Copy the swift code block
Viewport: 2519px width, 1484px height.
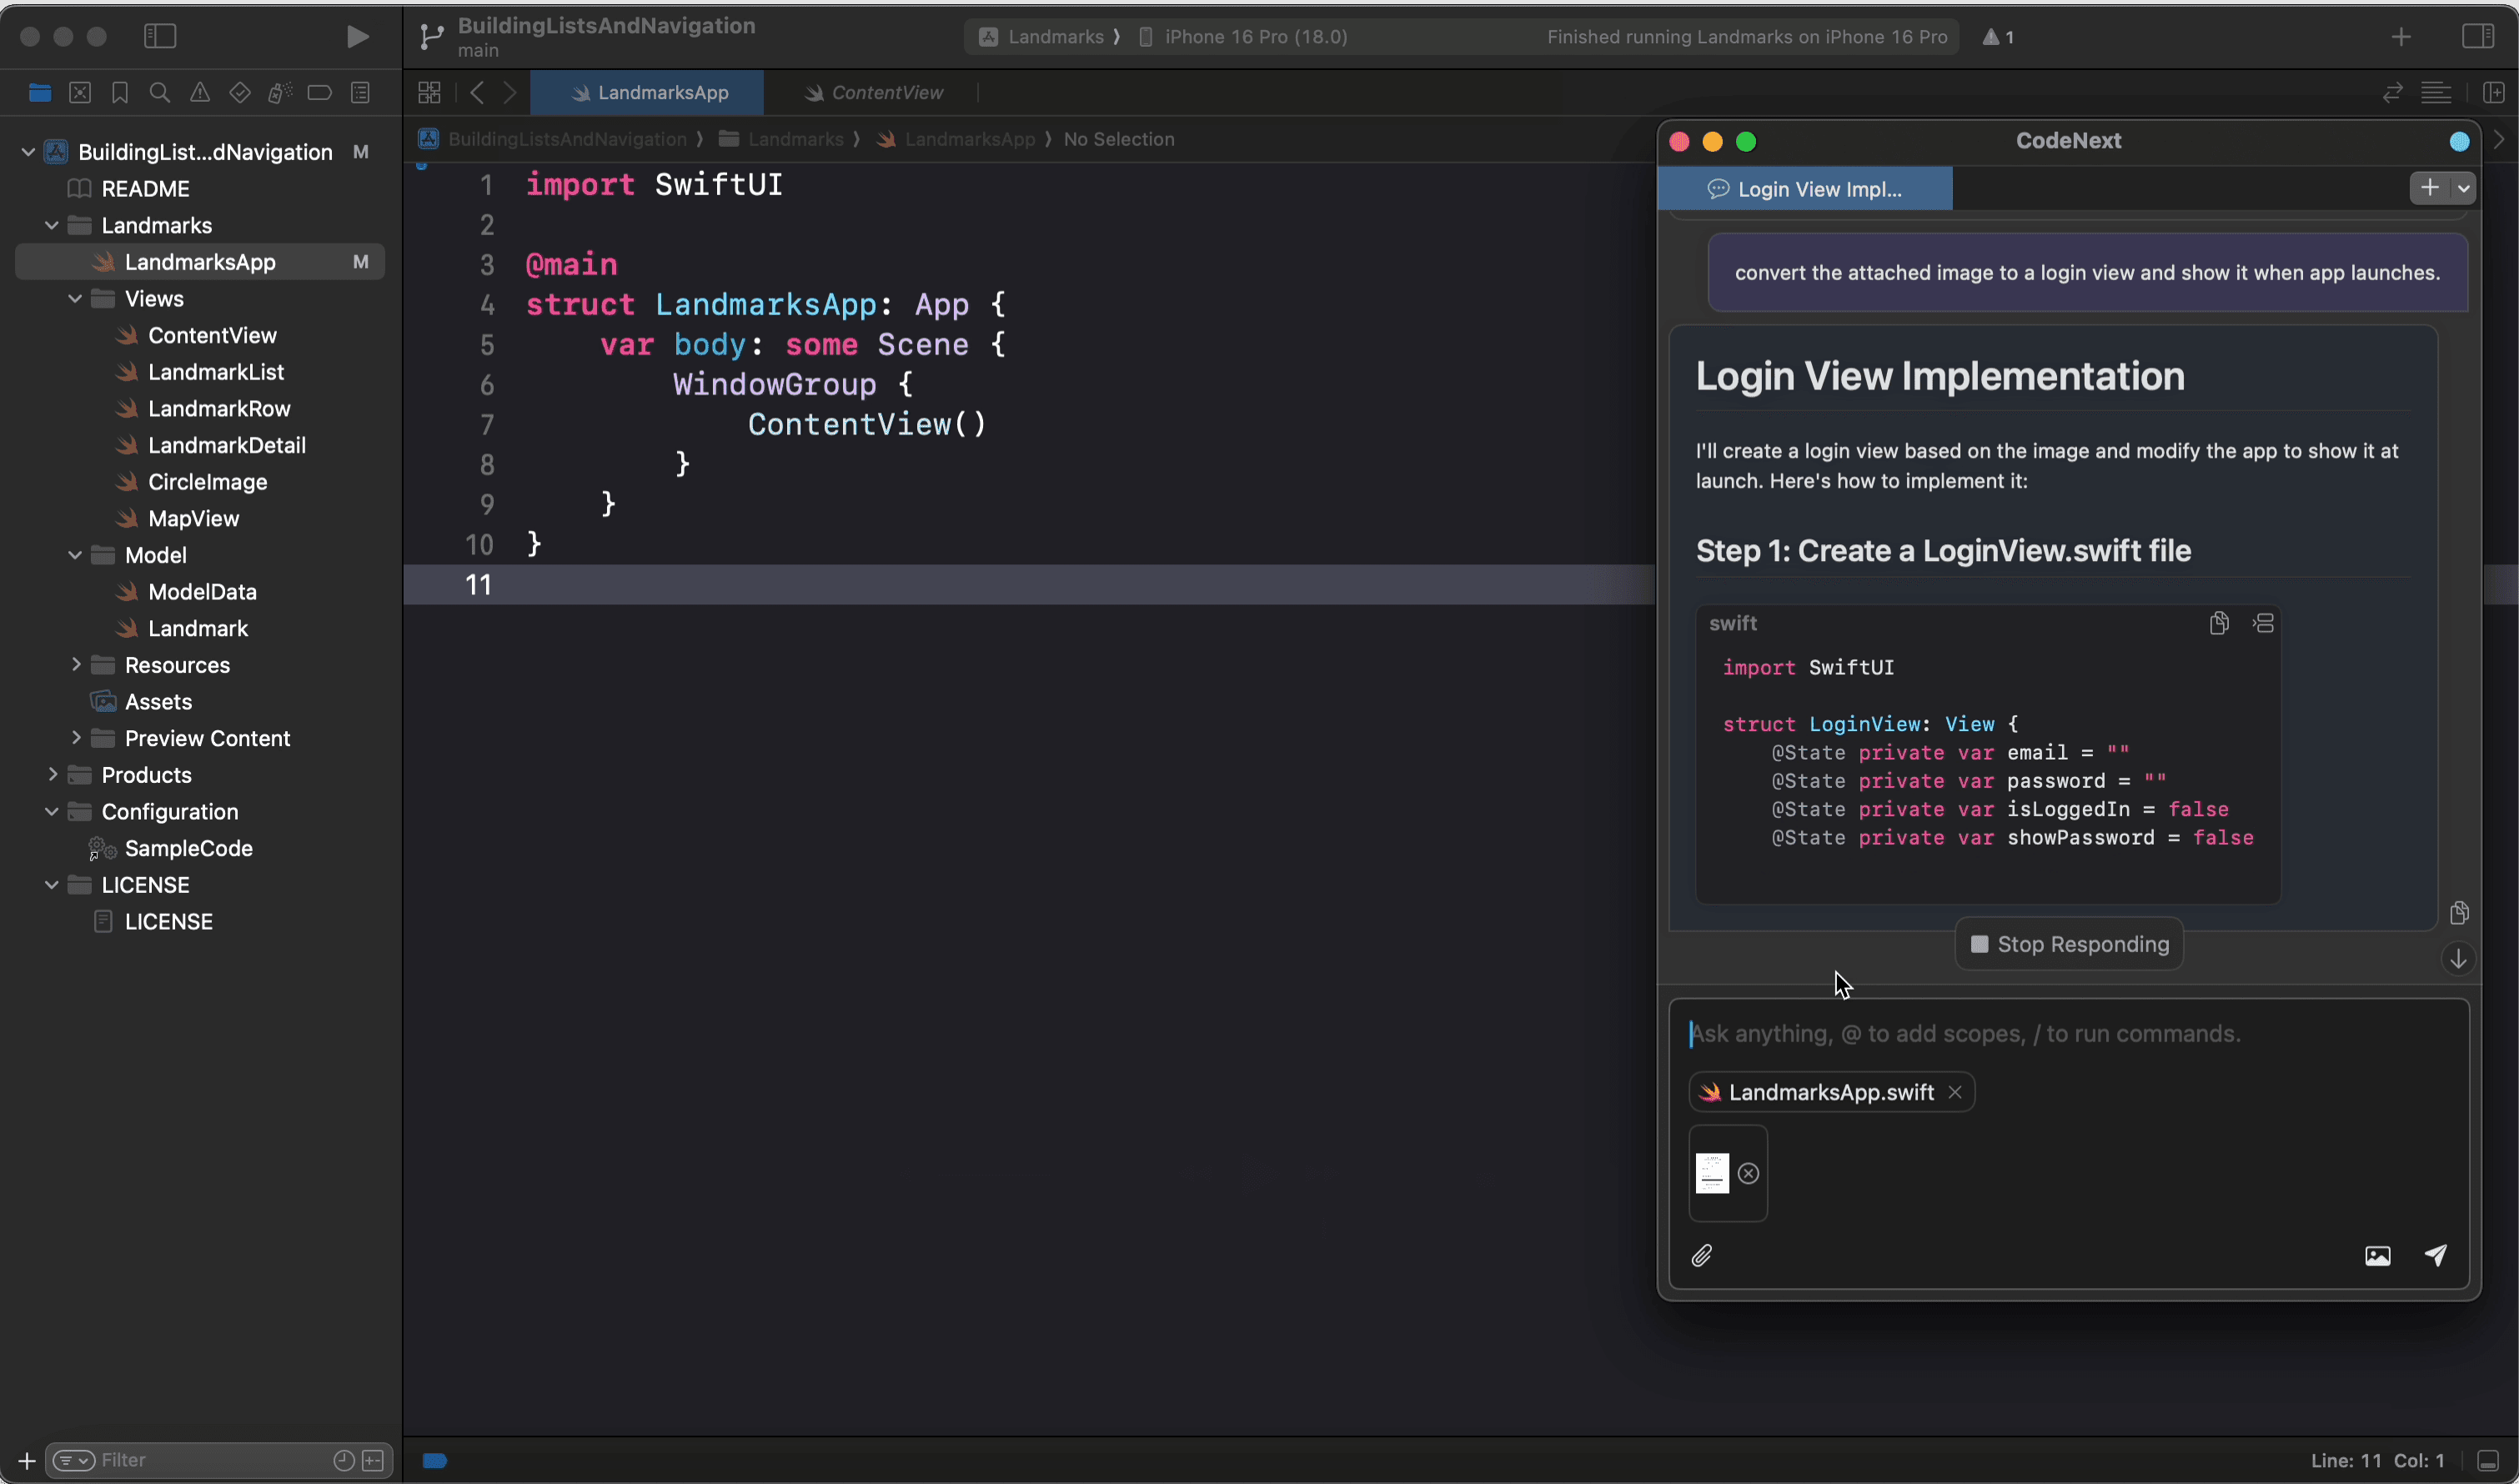[2219, 623]
